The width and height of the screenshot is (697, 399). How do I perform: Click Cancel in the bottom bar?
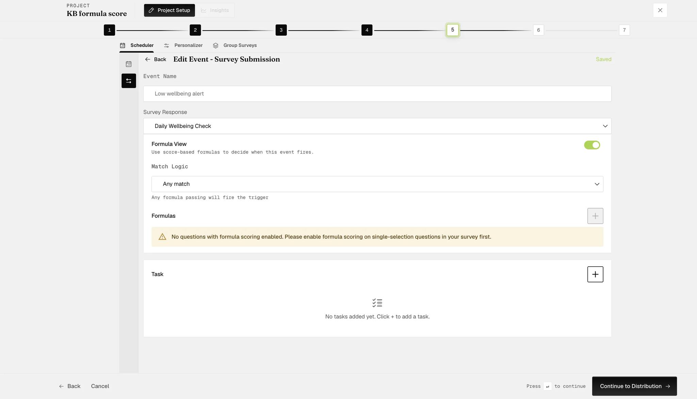pos(100,386)
